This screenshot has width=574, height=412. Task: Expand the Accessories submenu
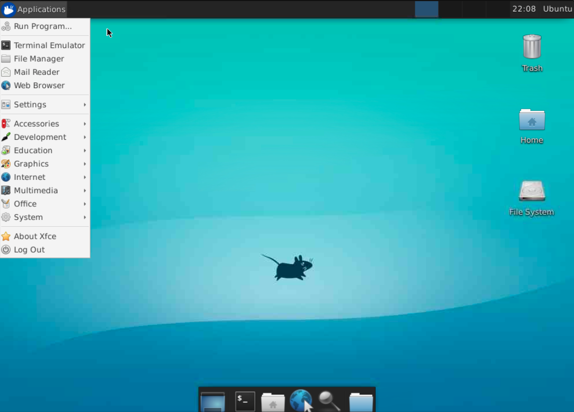point(45,124)
